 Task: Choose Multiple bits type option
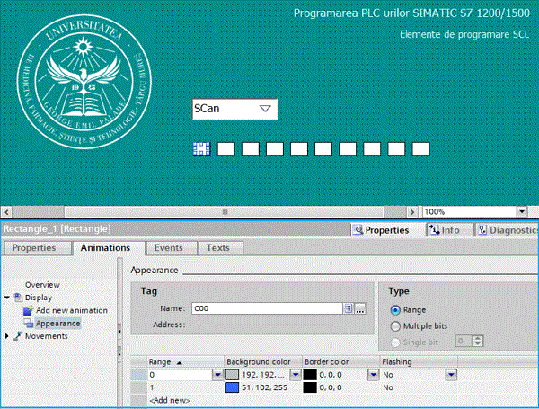coord(396,325)
